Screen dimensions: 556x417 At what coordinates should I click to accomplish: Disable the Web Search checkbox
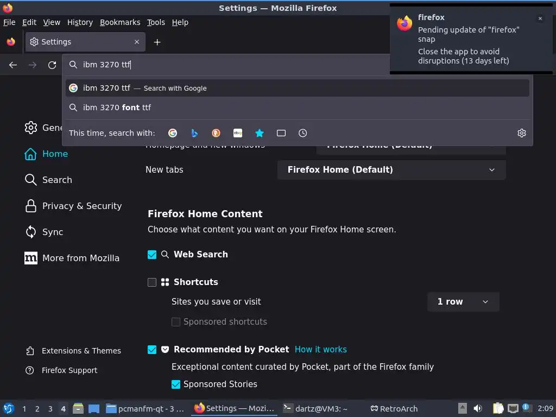tap(152, 255)
